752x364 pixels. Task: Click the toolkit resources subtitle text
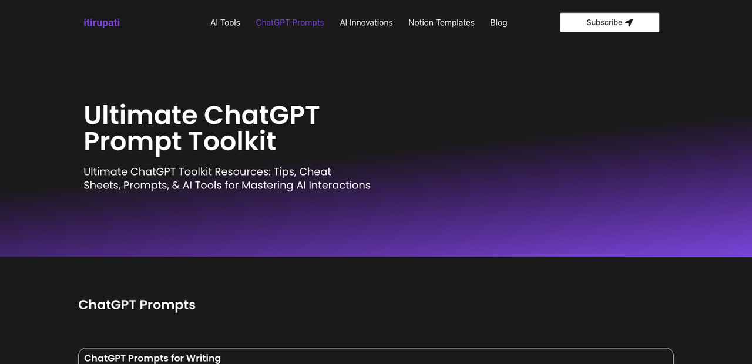coord(227,178)
